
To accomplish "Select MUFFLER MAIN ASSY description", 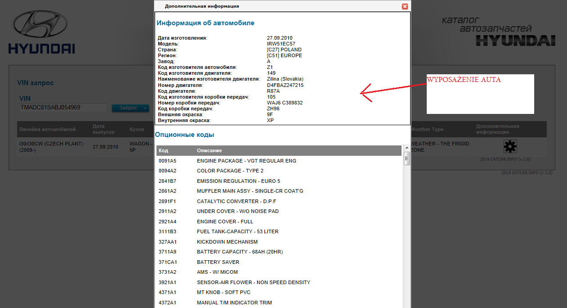I will point(250,191).
